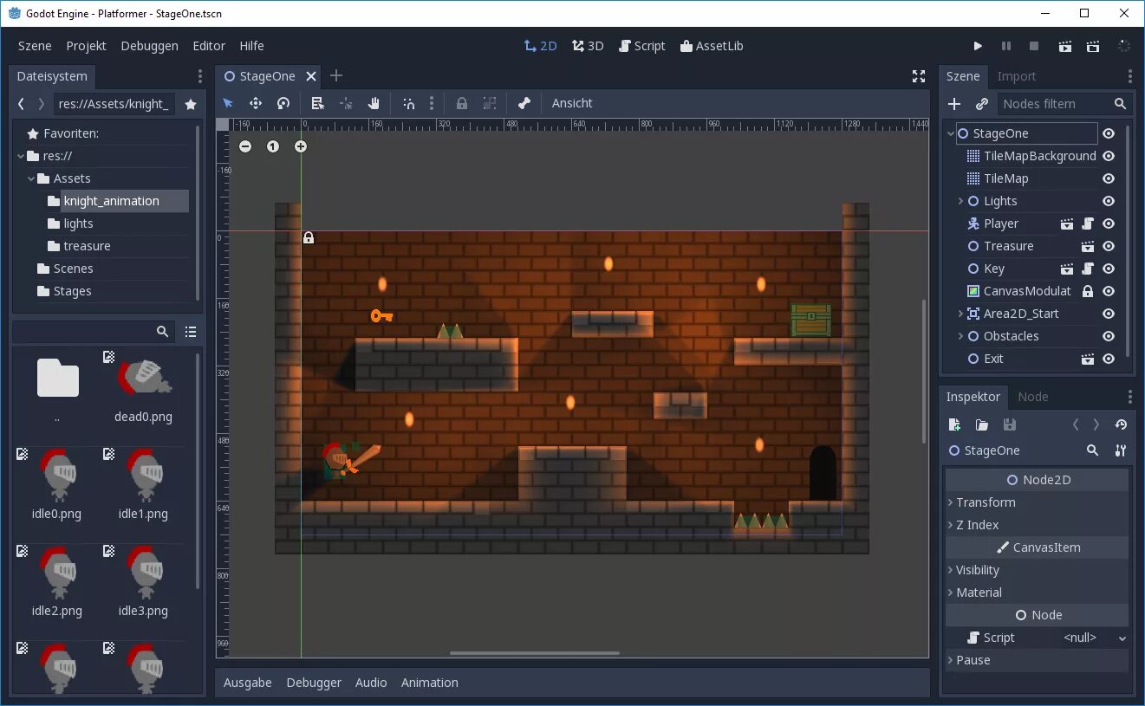Toggle distraction-free fullscreen mode icon
Image resolution: width=1145 pixels, height=706 pixels.
[919, 76]
